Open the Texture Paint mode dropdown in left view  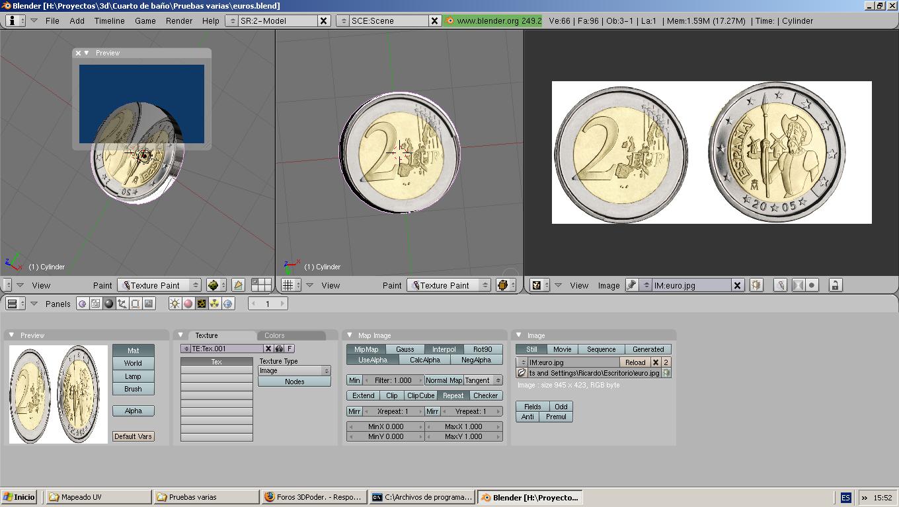coord(159,285)
